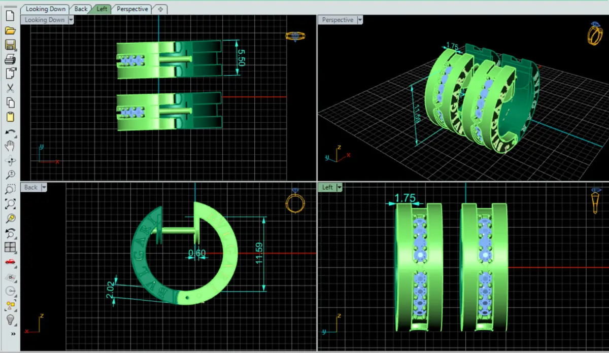609x353 pixels.
Task: Select the 0.60 dimension in Back viewport
Action: [x=197, y=253]
